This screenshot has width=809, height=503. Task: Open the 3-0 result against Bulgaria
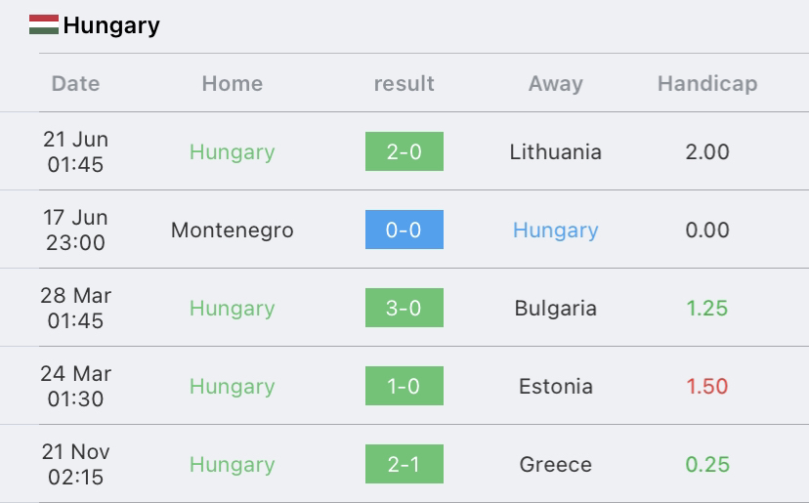pos(404,308)
